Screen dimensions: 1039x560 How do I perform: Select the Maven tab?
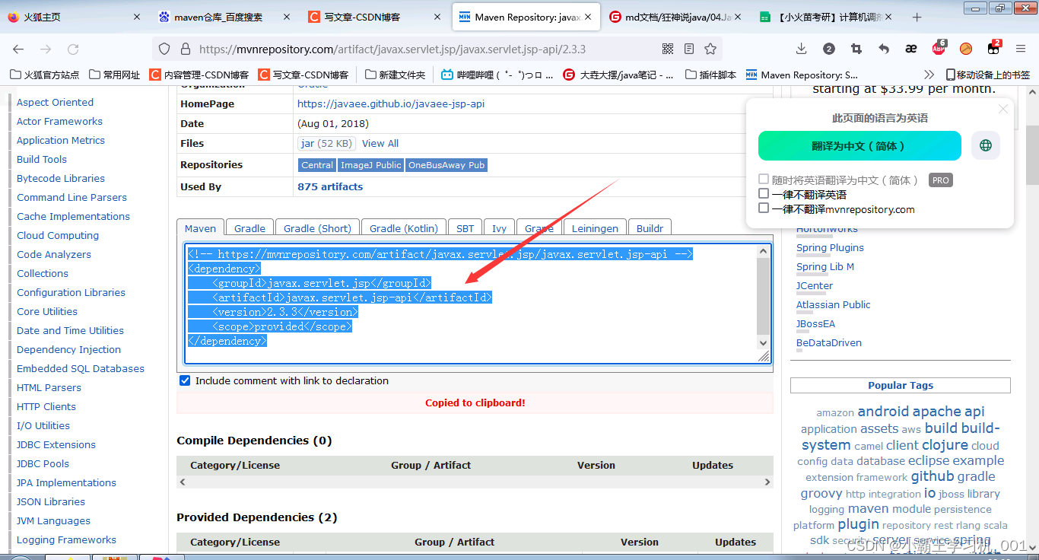[x=200, y=228]
